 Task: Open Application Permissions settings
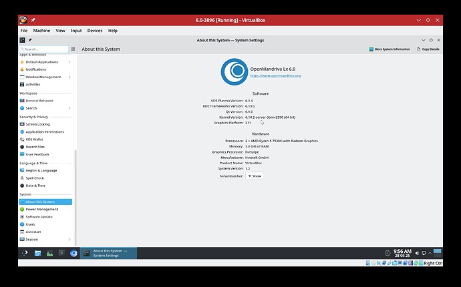(45, 132)
